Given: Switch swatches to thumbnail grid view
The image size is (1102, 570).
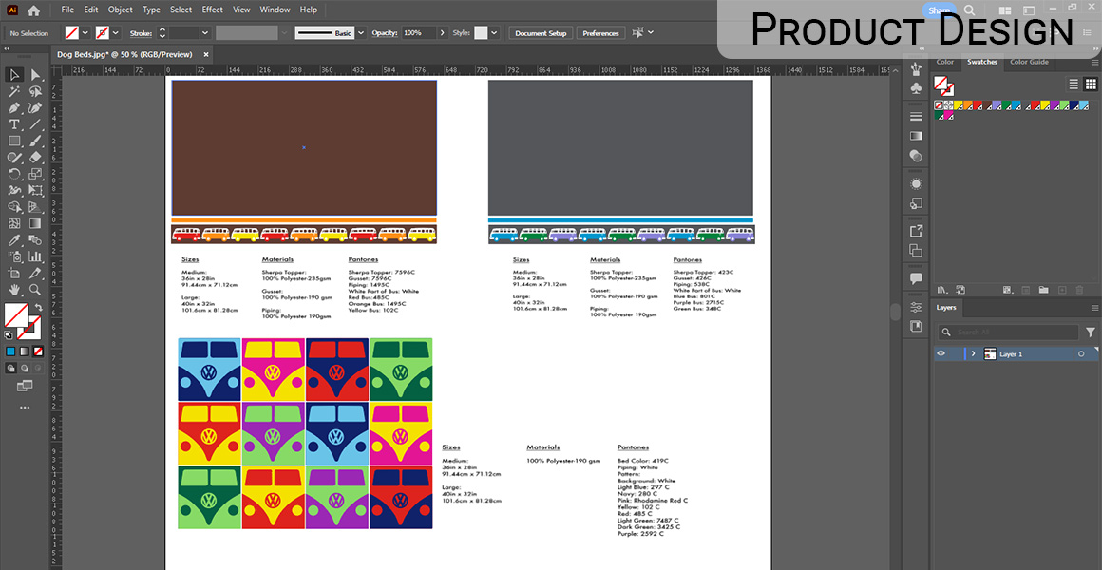Looking at the screenshot, I should tap(1090, 84).
